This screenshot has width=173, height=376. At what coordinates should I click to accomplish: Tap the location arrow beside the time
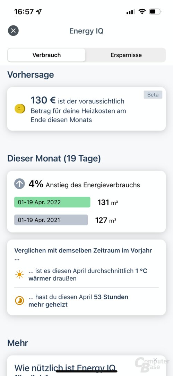[39, 11]
